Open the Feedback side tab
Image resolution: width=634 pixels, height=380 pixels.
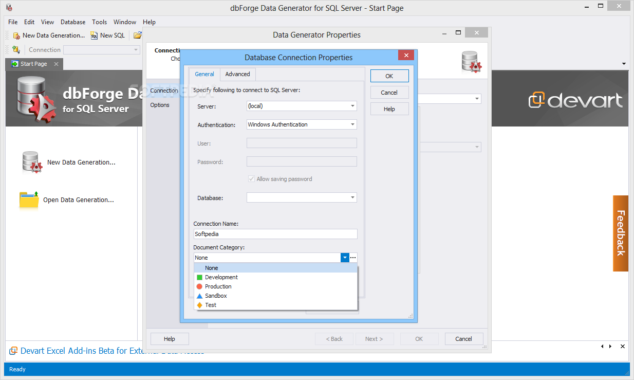click(x=621, y=233)
